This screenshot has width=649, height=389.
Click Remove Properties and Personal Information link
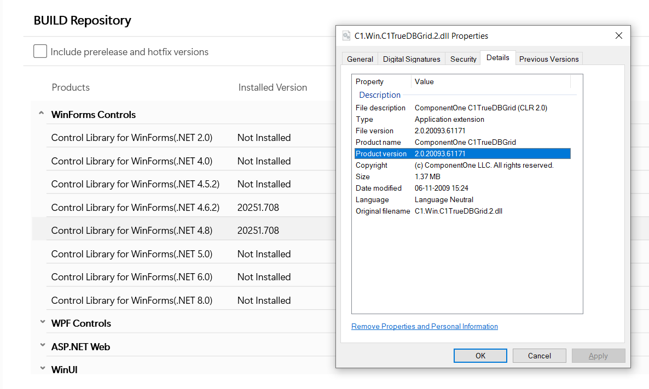425,327
